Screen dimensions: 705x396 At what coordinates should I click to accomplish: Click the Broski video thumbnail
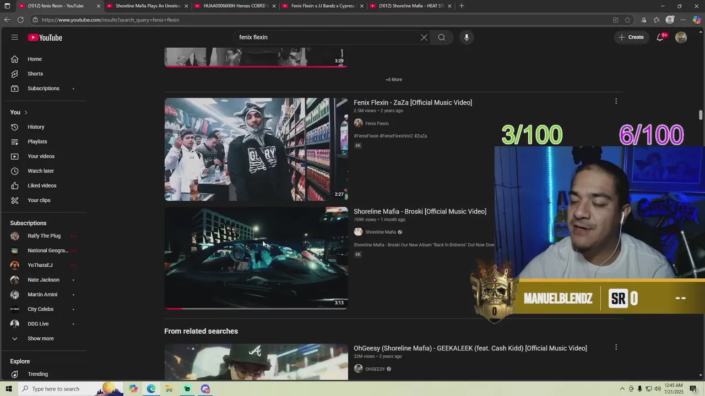(x=256, y=258)
